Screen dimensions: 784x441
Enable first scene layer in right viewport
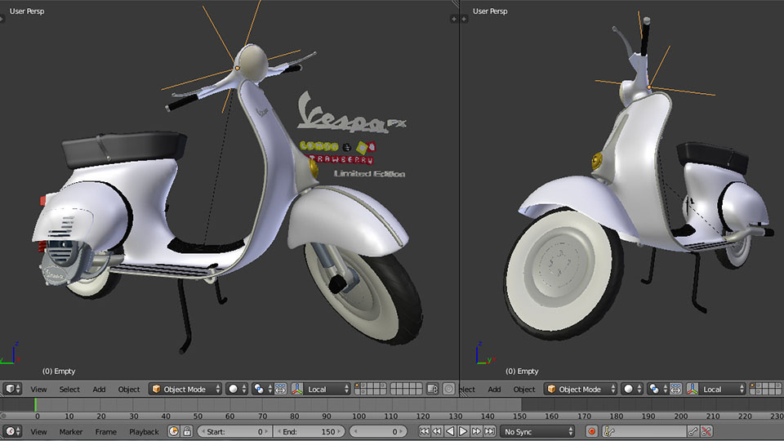pyautogui.click(x=752, y=385)
